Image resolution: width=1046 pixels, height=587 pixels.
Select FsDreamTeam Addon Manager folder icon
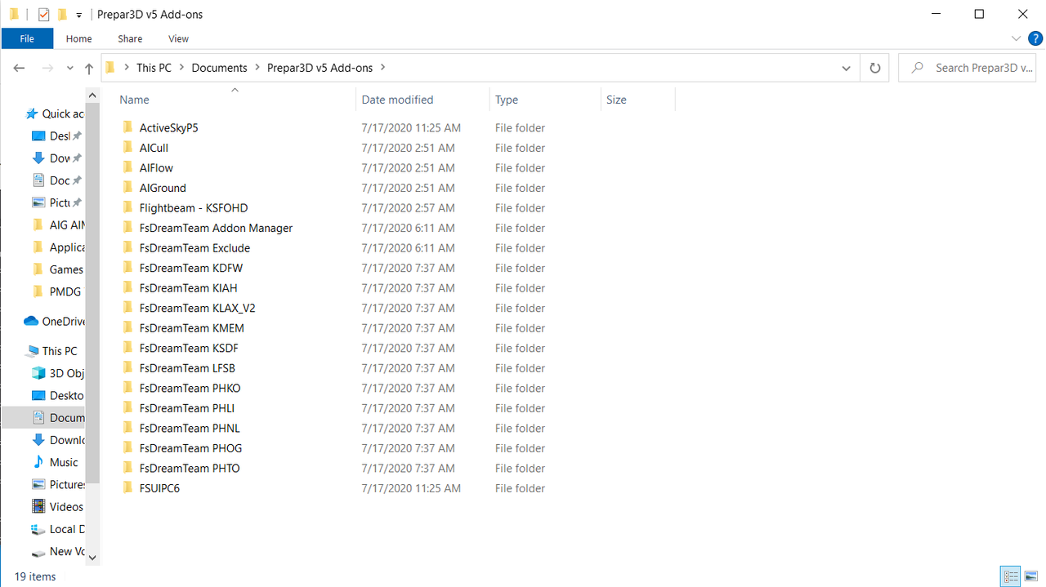(127, 228)
